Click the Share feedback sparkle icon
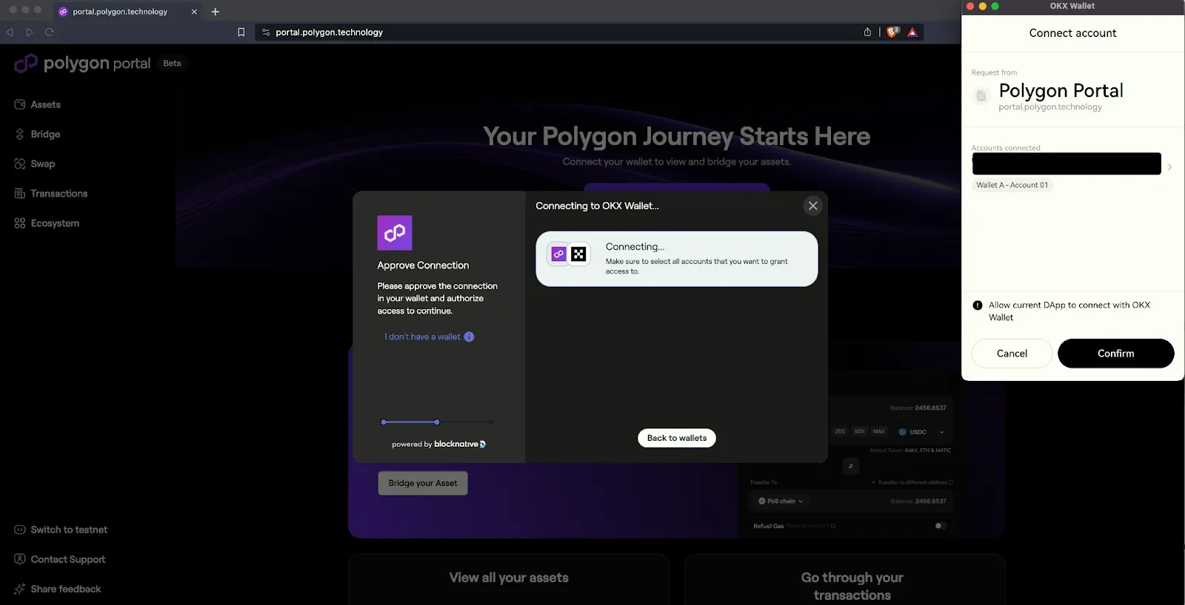Image resolution: width=1185 pixels, height=605 pixels. click(20, 589)
